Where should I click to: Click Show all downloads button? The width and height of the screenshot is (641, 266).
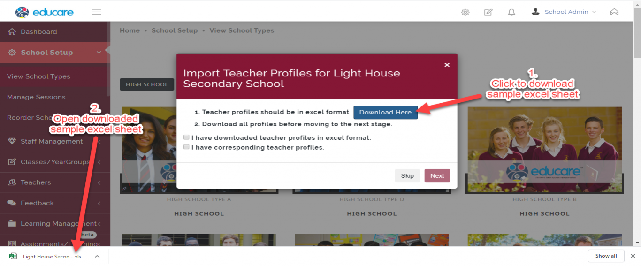pyautogui.click(x=606, y=256)
